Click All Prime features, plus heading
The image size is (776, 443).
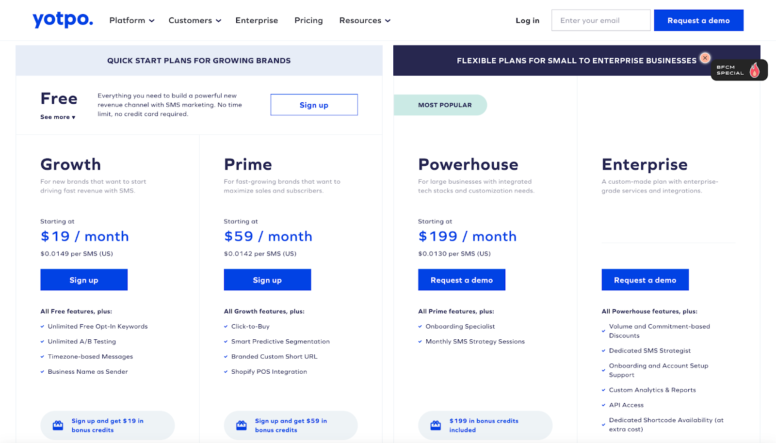click(456, 311)
